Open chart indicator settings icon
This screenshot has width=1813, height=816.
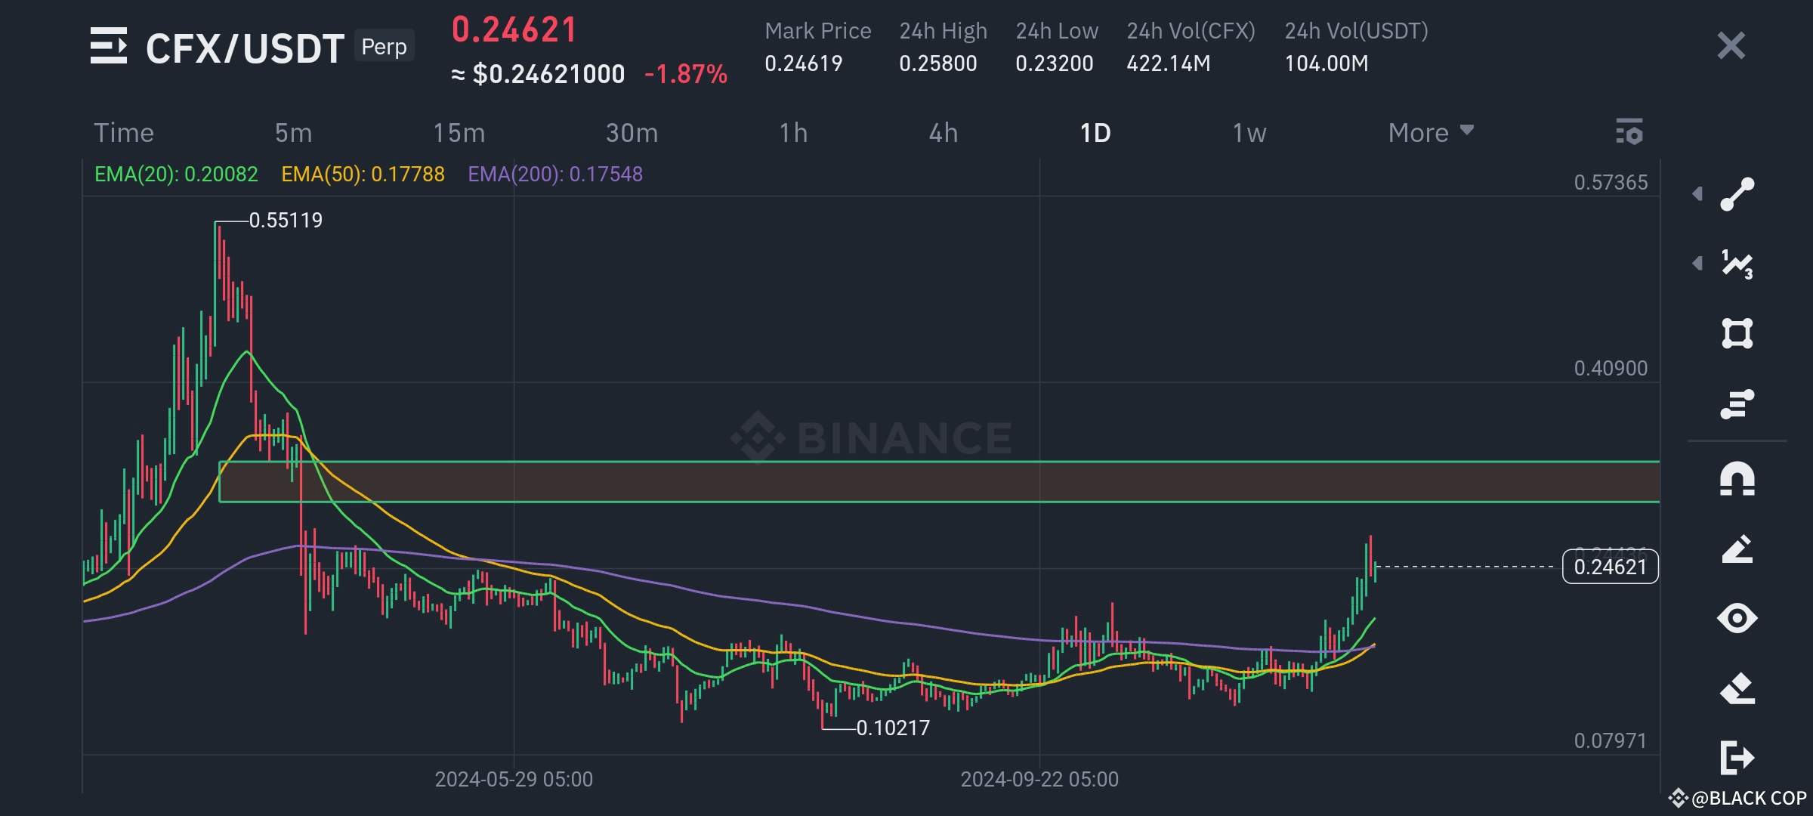1629,132
